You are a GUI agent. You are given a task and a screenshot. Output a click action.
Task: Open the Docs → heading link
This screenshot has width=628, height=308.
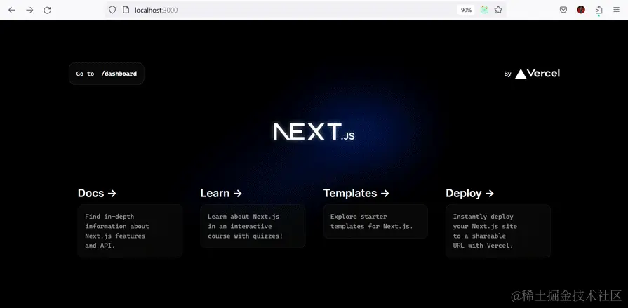pos(97,193)
